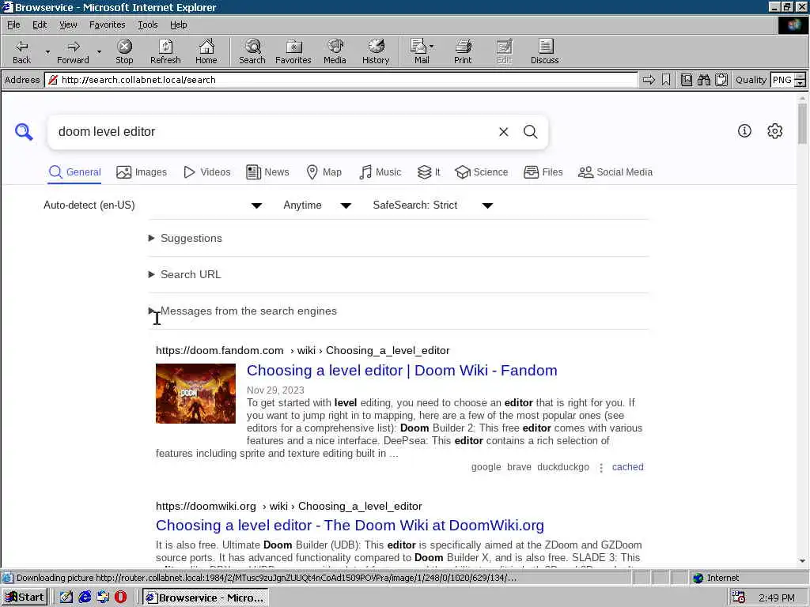Open Doom Wiki Fandom result link

point(402,371)
